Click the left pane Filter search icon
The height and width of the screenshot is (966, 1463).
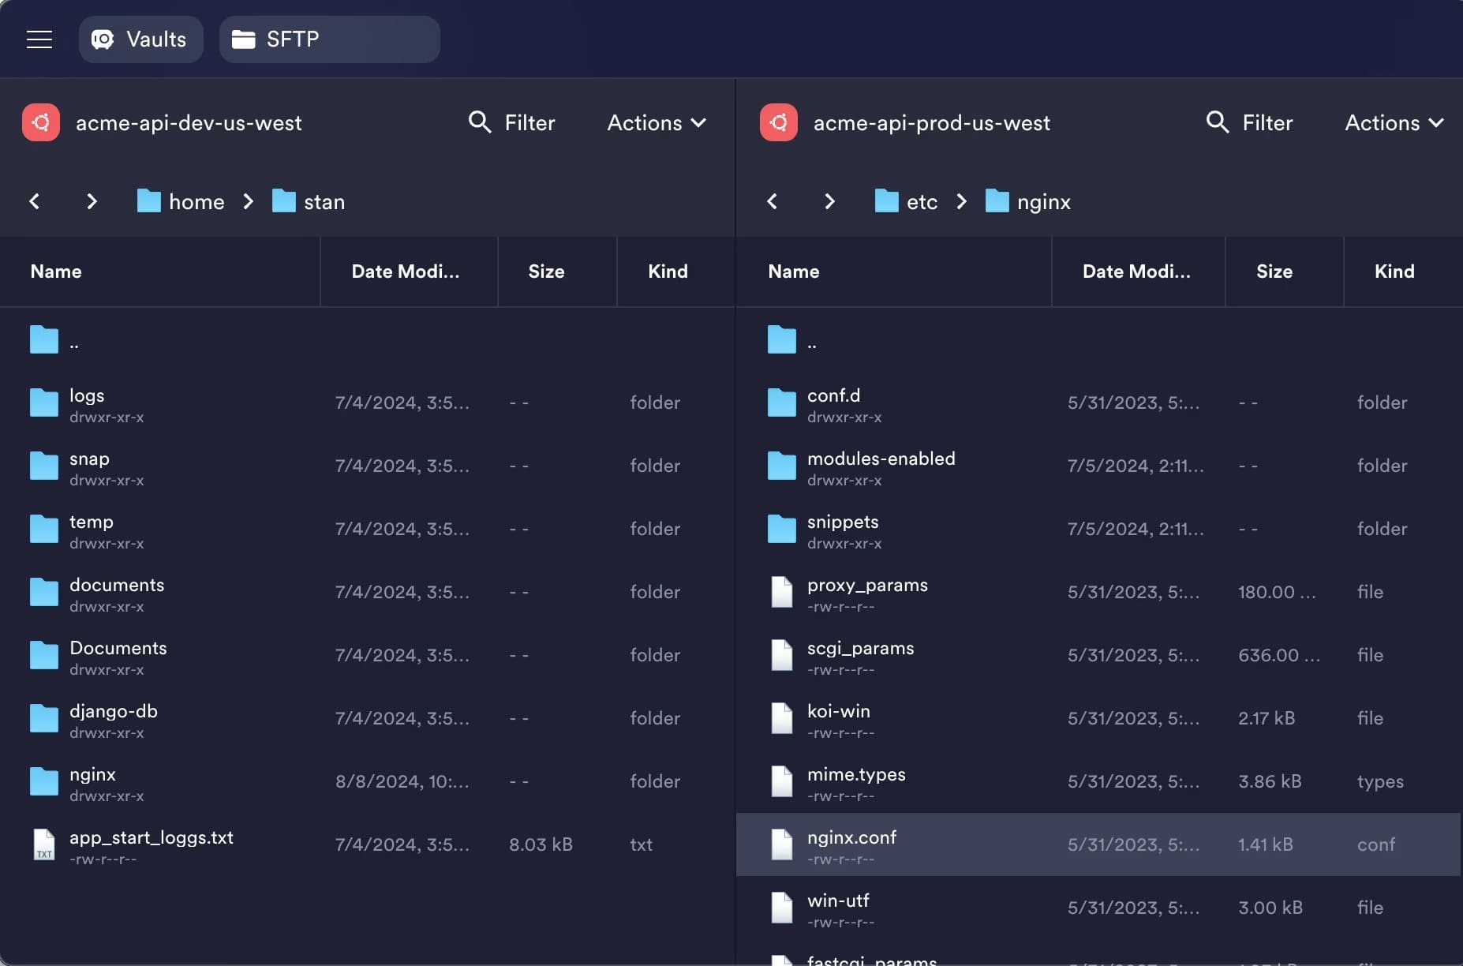click(480, 122)
